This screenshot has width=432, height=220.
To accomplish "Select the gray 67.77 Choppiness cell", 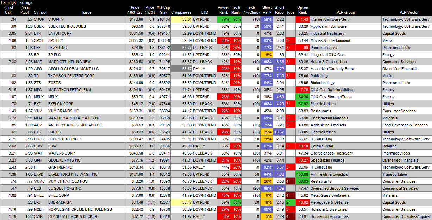I will click(182, 48).
